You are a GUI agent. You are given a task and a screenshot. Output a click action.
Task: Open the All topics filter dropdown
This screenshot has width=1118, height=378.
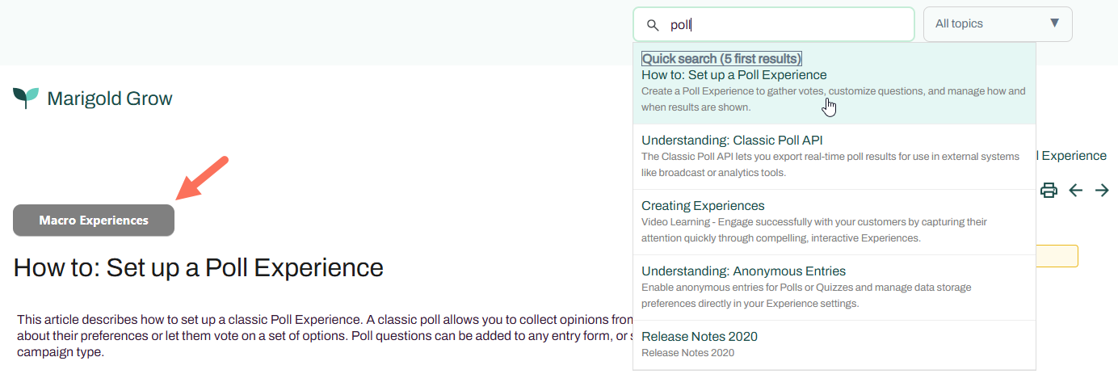tap(998, 24)
